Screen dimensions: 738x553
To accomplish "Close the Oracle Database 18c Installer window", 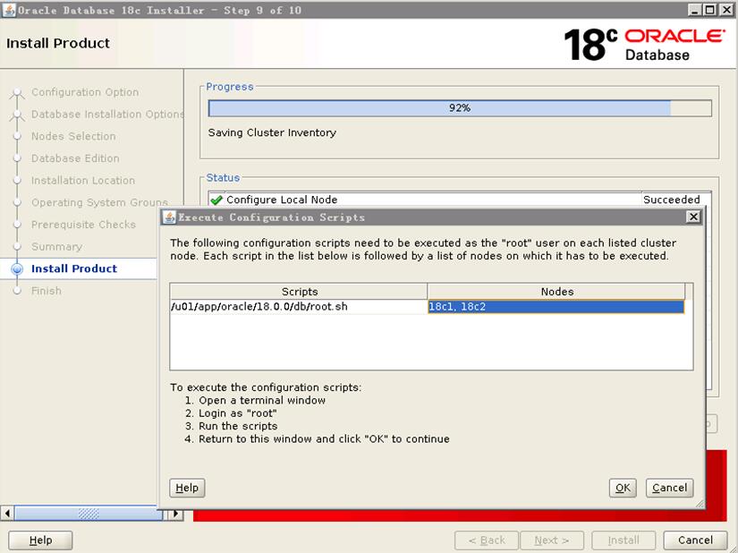I will coord(726,10).
